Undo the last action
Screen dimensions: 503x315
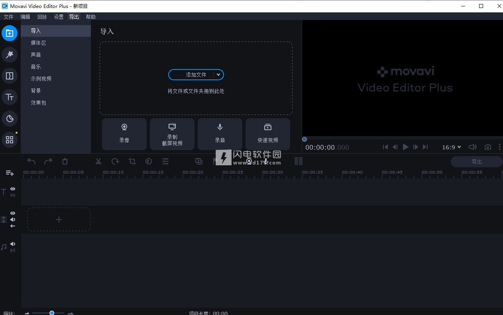[x=31, y=161]
